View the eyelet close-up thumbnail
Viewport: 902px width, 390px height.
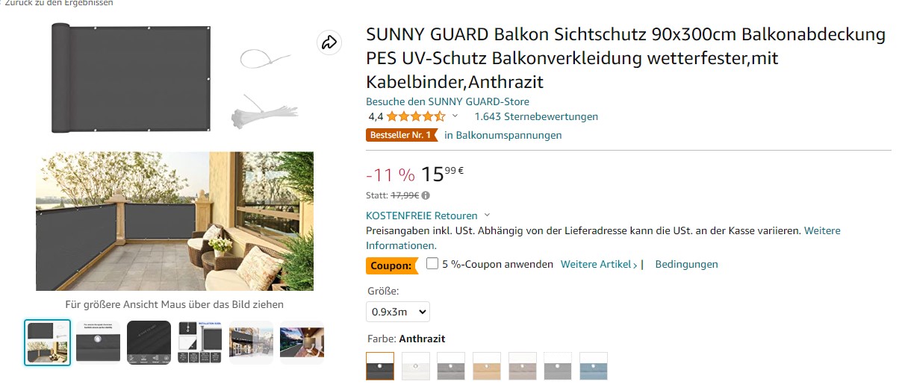point(98,342)
